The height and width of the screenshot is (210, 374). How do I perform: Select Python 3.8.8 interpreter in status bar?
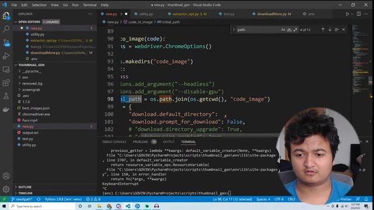click(63, 199)
